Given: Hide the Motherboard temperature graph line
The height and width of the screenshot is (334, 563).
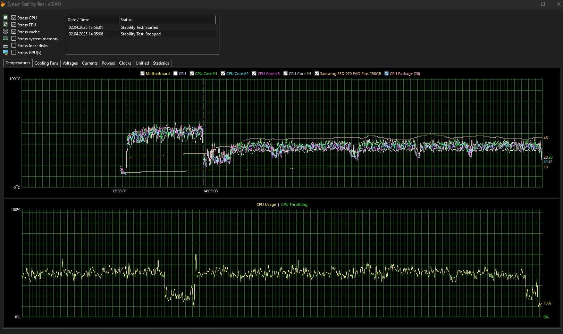Looking at the screenshot, I should point(142,73).
